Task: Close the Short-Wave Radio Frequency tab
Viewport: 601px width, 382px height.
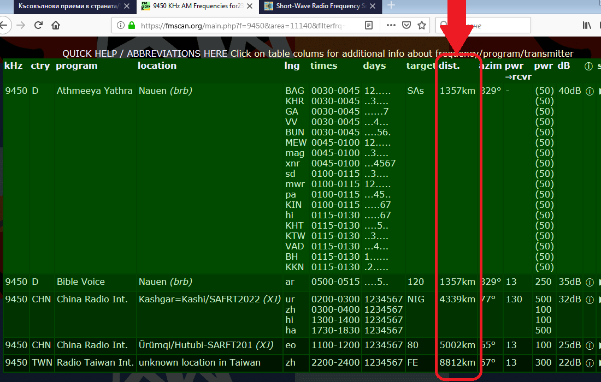Action: click(x=373, y=6)
